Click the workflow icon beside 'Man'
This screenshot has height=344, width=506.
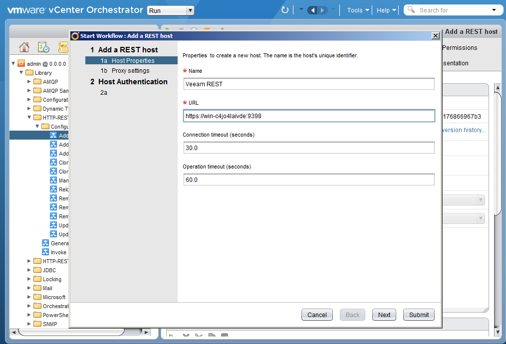click(x=53, y=180)
